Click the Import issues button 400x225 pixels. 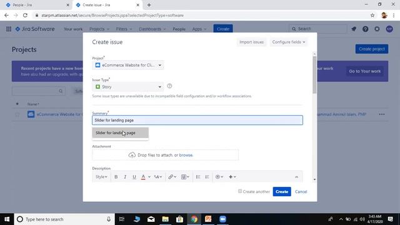click(251, 42)
